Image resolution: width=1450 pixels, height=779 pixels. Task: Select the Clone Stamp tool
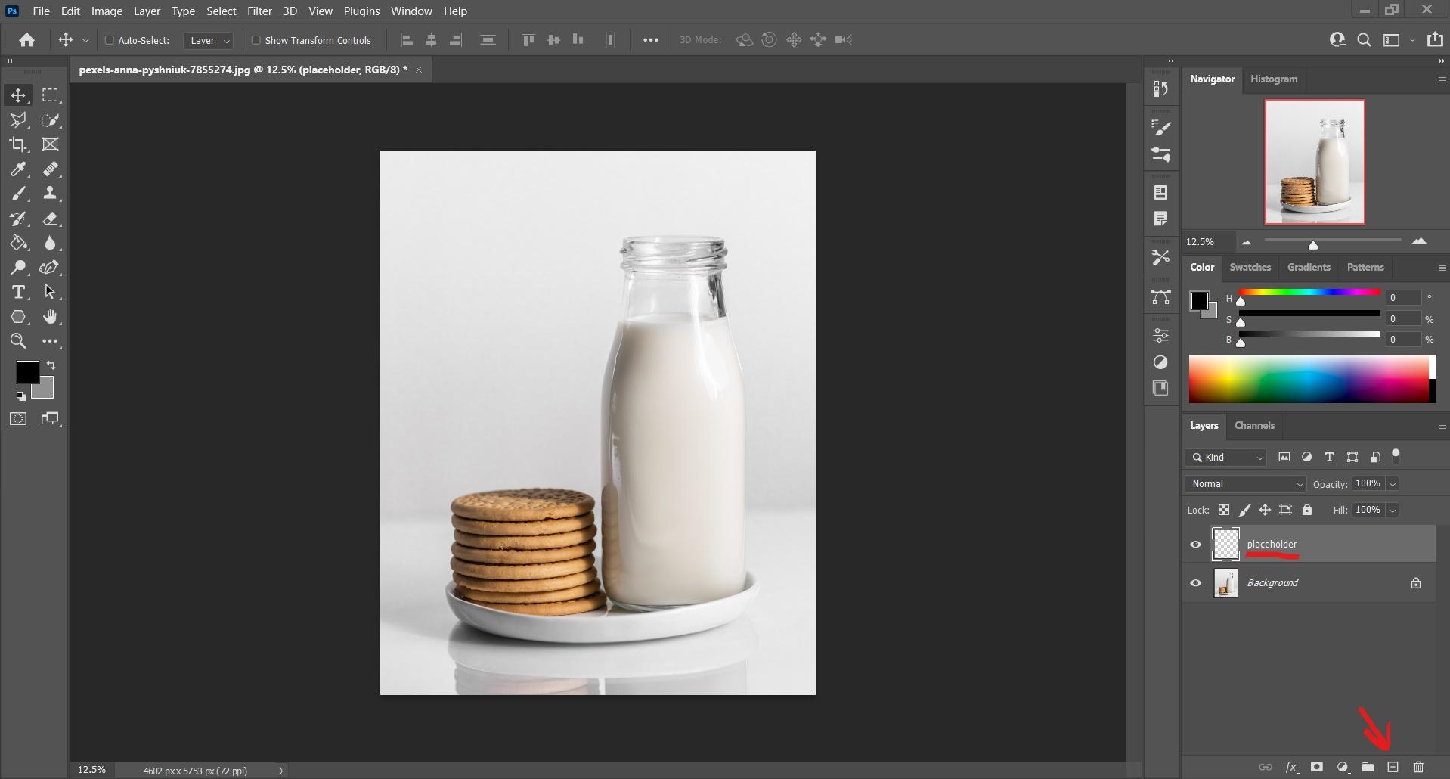51,194
